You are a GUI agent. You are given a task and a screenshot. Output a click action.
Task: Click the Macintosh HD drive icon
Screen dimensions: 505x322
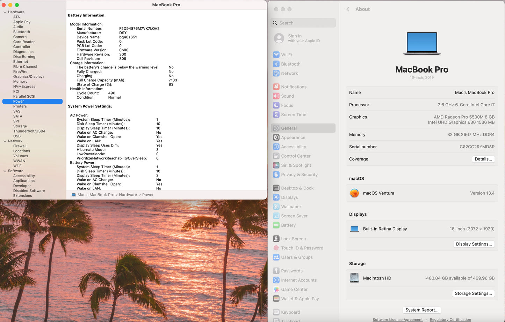tap(354, 278)
